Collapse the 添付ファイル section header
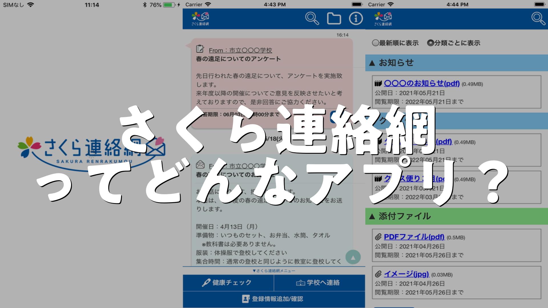Screen dimensions: 548x308 (457, 216)
